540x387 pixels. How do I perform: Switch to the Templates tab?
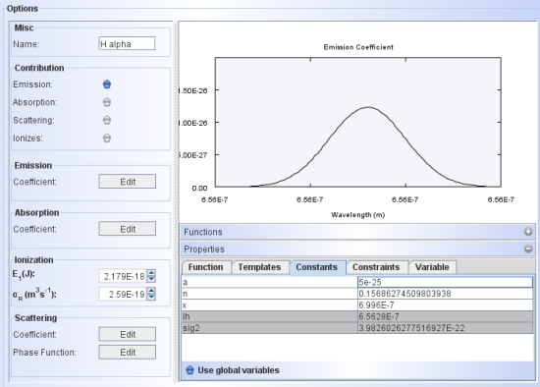(259, 267)
